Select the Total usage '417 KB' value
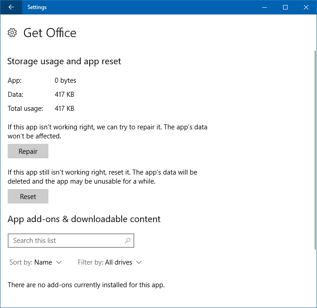This screenshot has width=317, height=308. click(x=64, y=109)
